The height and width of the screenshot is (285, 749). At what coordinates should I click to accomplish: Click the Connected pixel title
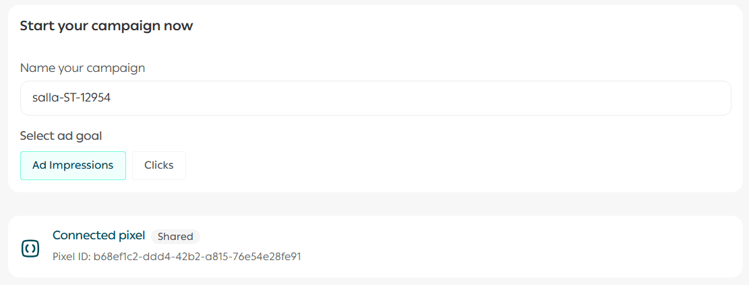(x=98, y=235)
